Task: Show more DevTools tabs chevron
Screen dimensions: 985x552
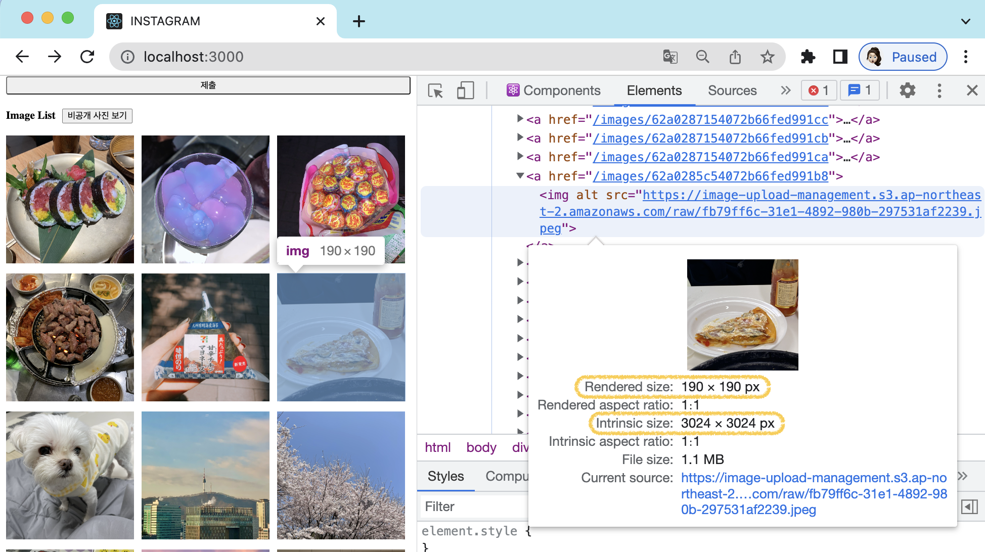Action: click(785, 91)
